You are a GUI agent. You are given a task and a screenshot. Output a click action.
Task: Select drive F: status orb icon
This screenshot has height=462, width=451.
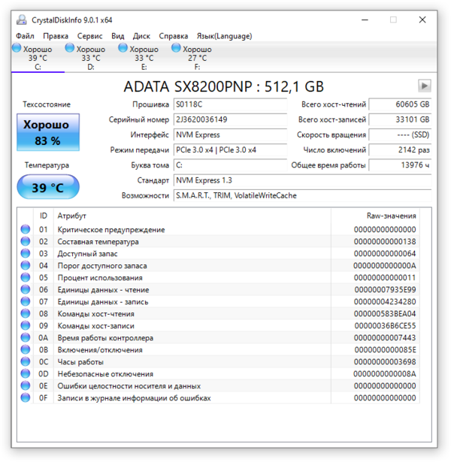pyautogui.click(x=177, y=49)
